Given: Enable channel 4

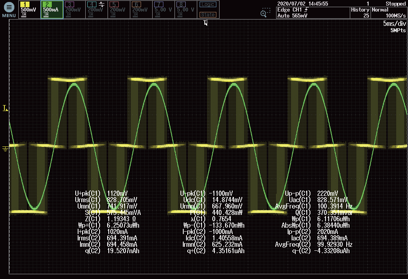Looking at the screenshot, I should tap(96, 10).
